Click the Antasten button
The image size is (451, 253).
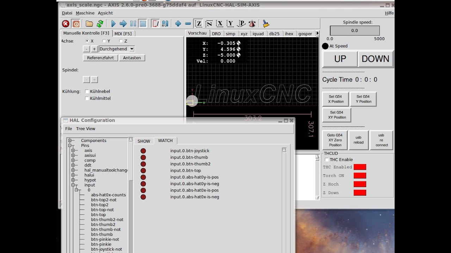point(132,58)
